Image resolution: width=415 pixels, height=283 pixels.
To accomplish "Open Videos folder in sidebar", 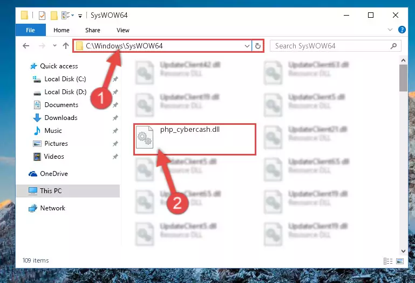I will tap(54, 157).
